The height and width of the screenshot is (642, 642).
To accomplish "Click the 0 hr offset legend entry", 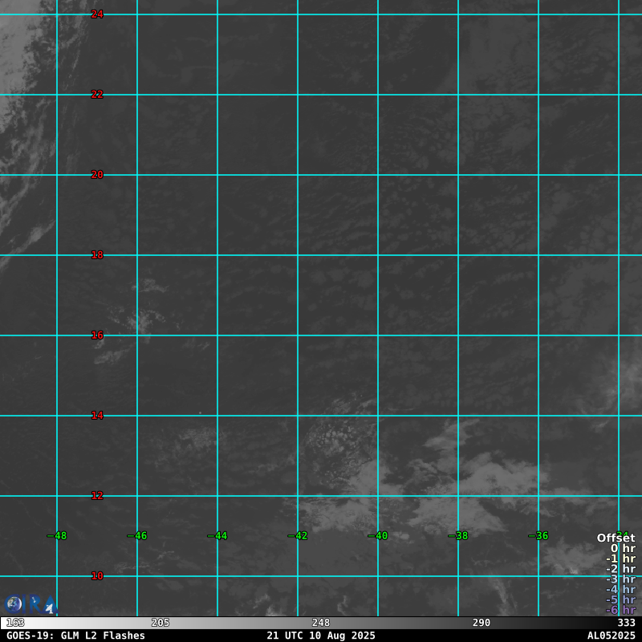I will coord(624,548).
